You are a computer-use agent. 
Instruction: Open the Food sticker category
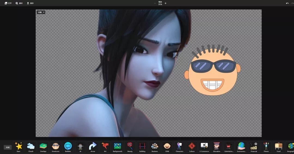point(278,147)
